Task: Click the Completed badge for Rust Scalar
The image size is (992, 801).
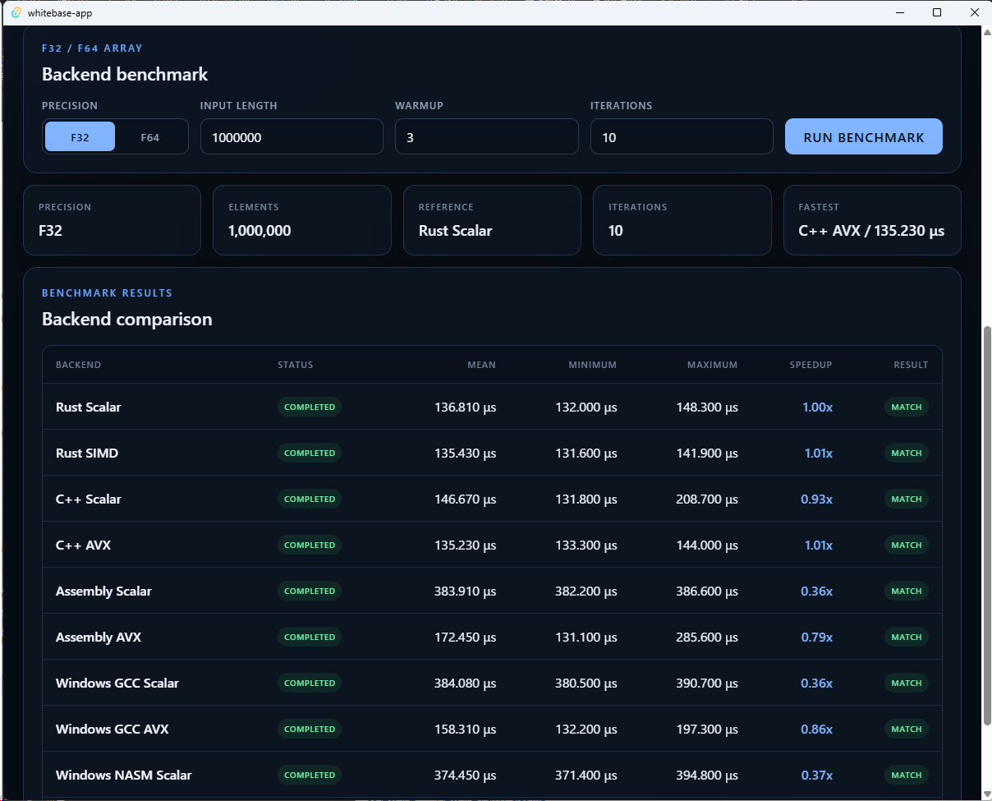Action: coord(310,407)
